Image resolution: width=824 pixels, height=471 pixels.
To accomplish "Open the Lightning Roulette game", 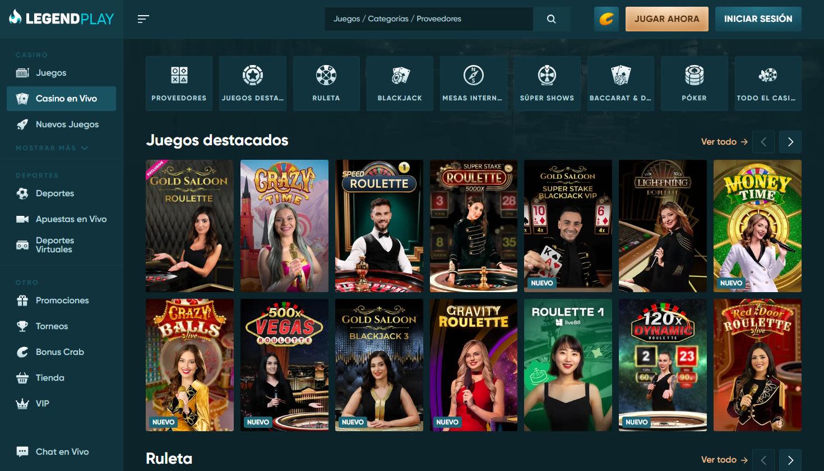I will [x=663, y=226].
